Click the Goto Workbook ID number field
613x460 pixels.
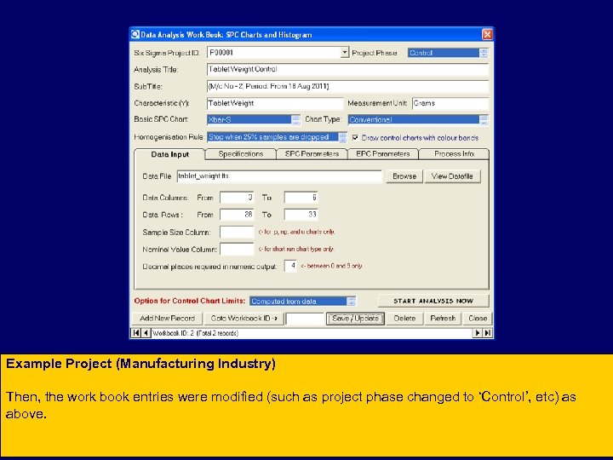pyautogui.click(x=305, y=319)
